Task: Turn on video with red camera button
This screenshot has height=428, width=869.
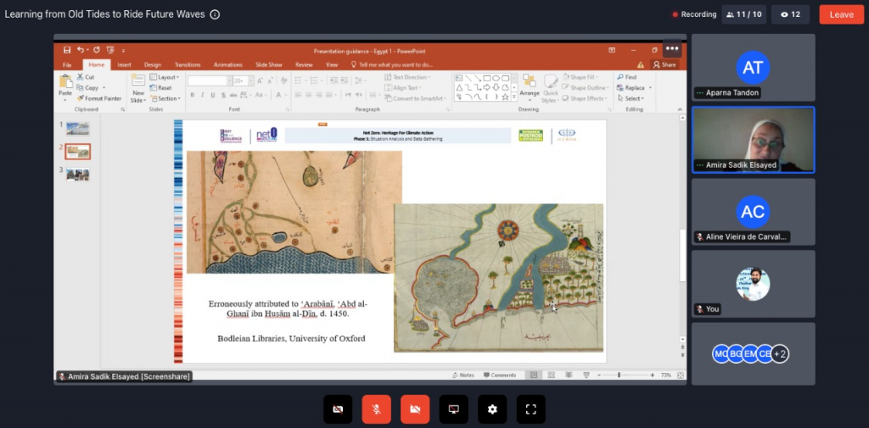Action: click(415, 409)
